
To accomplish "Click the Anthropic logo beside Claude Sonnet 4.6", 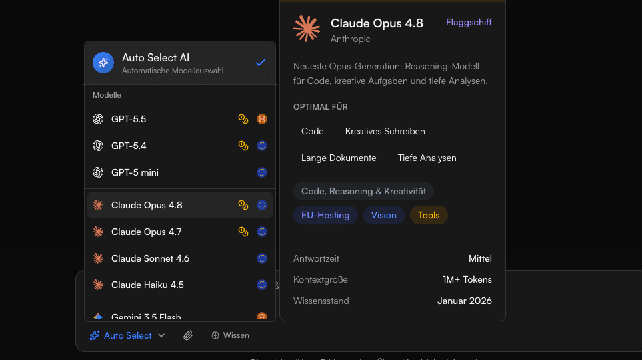I will coord(98,258).
